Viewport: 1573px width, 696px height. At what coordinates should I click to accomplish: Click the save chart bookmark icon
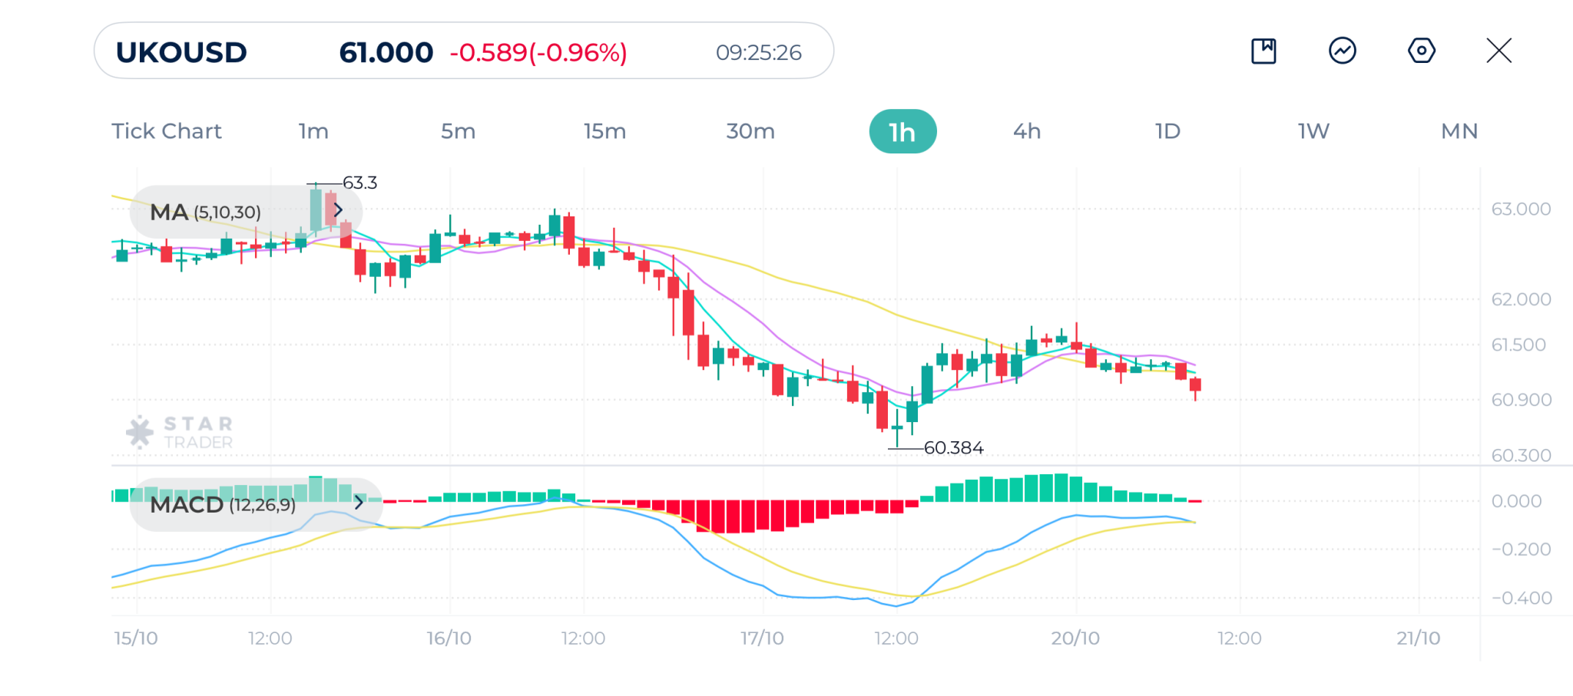(1263, 51)
